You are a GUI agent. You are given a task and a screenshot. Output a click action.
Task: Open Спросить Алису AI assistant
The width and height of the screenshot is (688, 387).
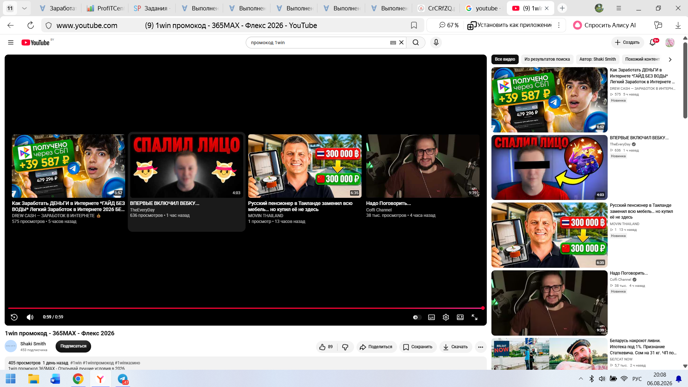click(604, 25)
